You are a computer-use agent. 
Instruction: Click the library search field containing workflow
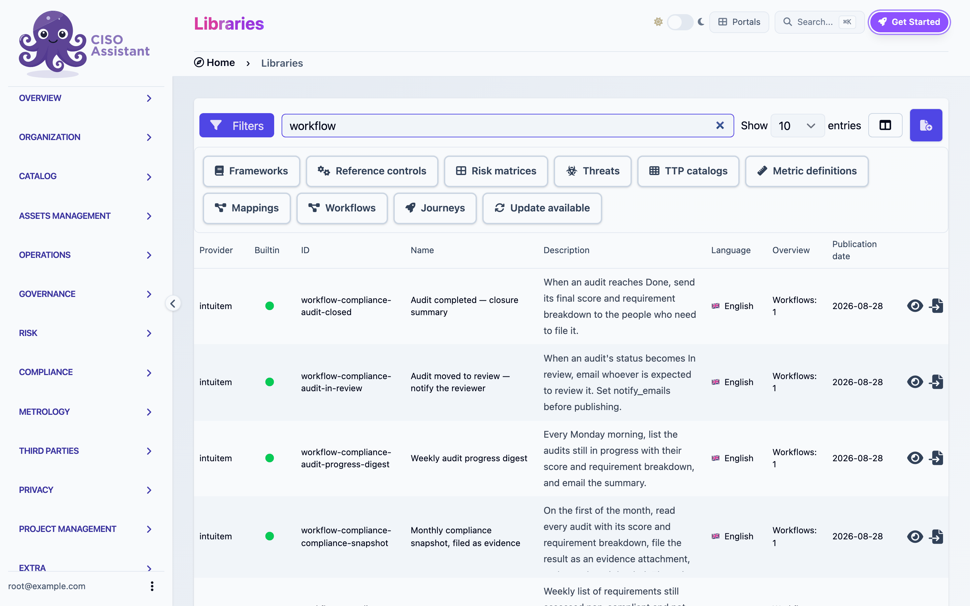508,126
